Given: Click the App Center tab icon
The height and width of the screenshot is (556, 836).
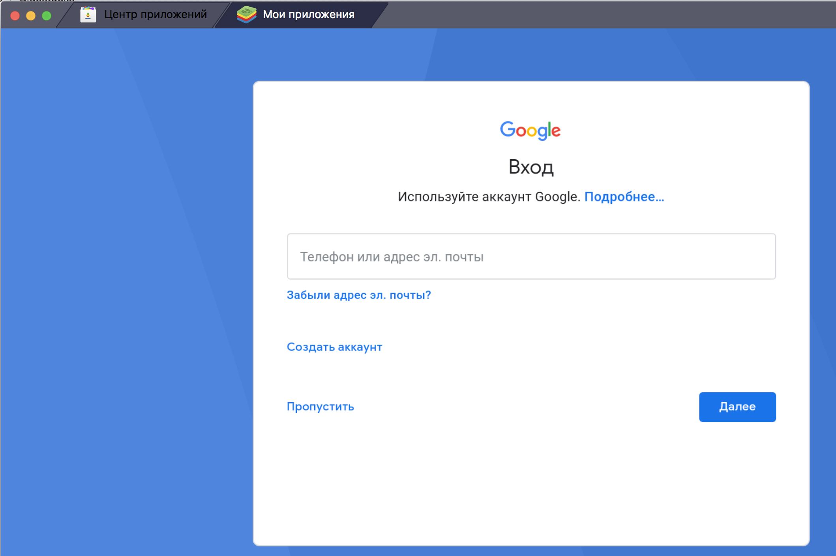Looking at the screenshot, I should click(88, 15).
